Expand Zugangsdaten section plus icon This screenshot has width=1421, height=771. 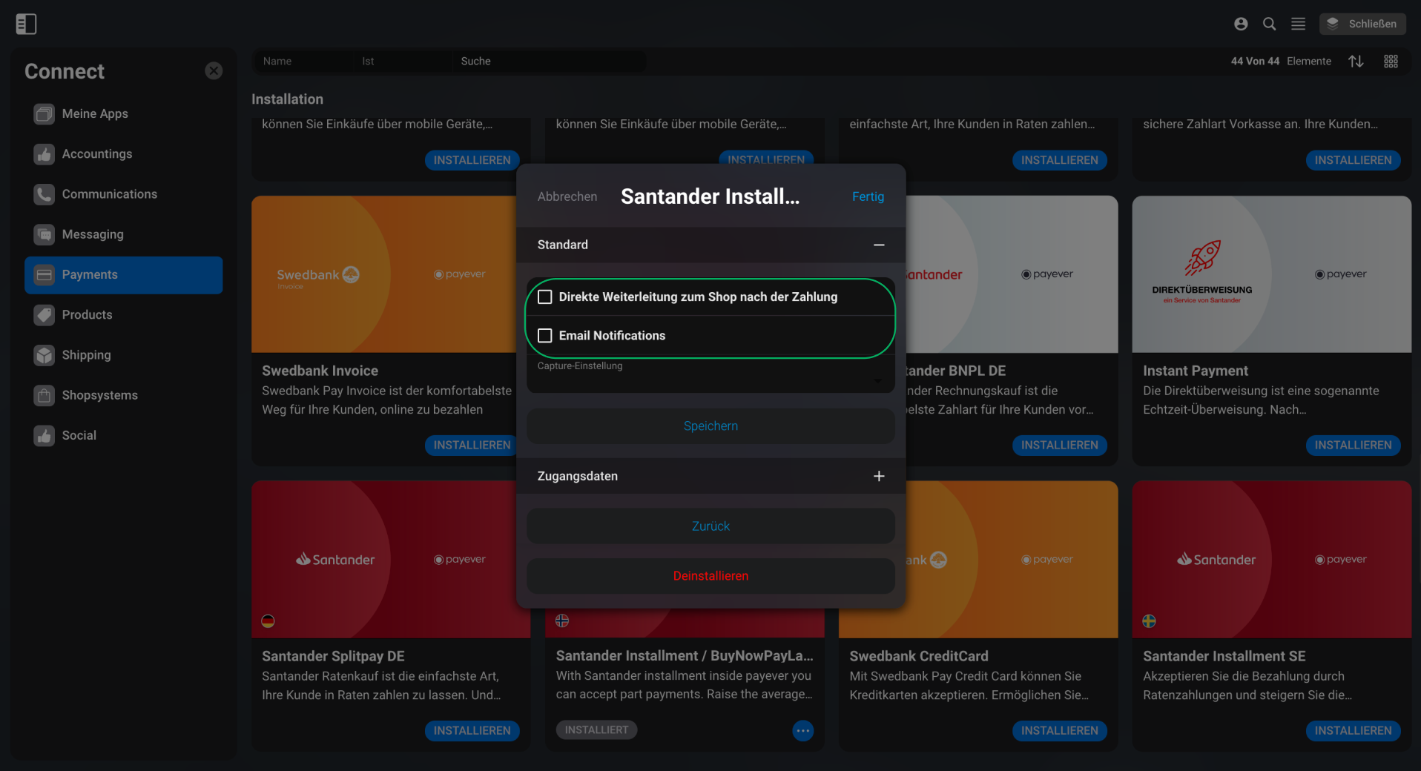point(879,476)
